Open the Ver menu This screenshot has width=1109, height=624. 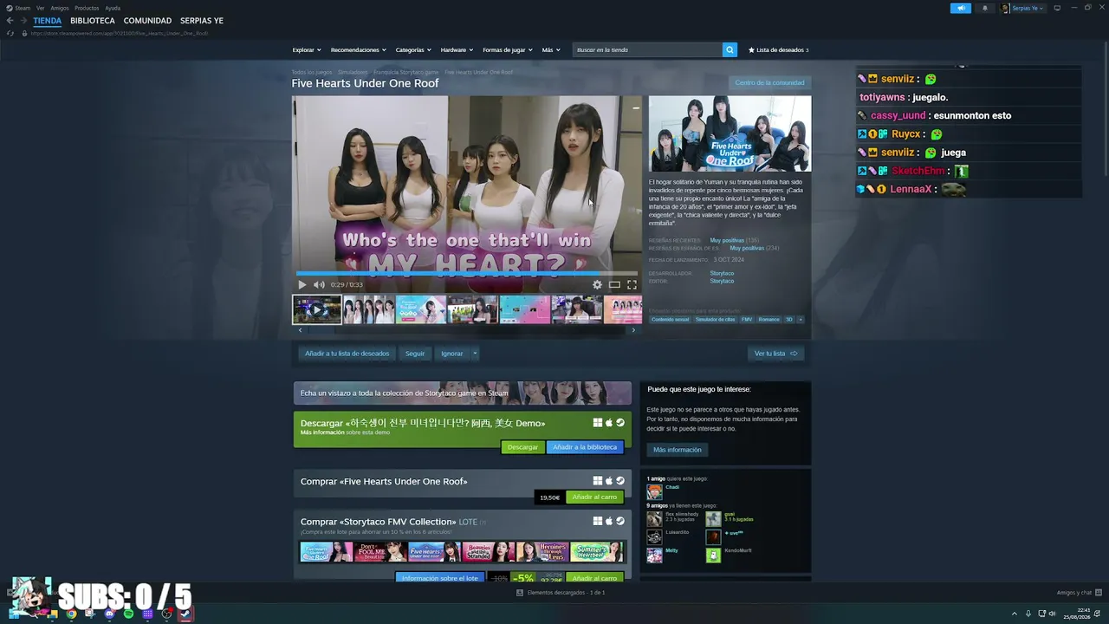pyautogui.click(x=40, y=8)
